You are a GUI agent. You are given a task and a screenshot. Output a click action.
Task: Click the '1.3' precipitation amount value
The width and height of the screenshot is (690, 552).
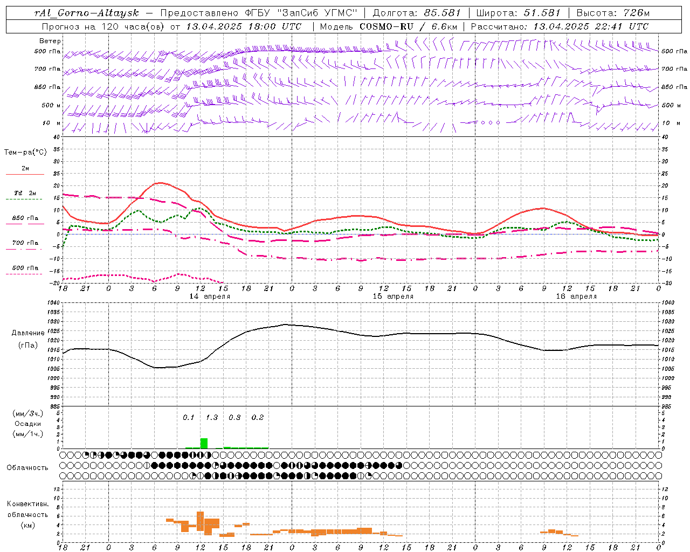coord(212,417)
